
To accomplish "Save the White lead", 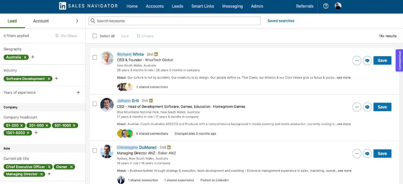I will pyautogui.click(x=382, y=61).
